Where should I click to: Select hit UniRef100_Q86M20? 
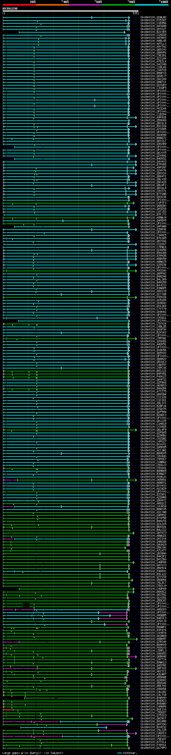[x=153, y=359]
